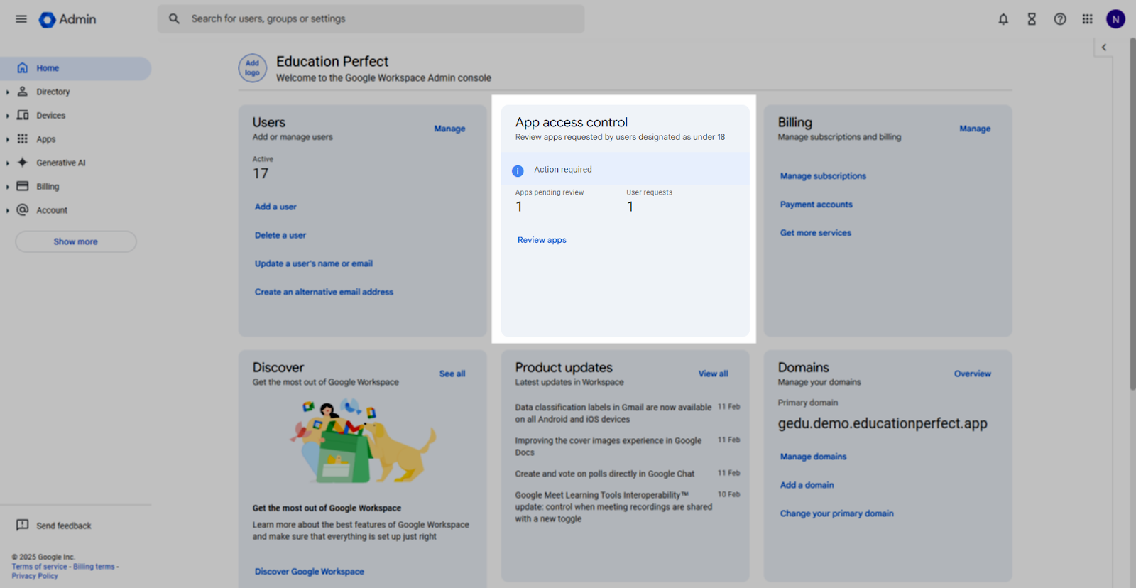The image size is (1136, 588).
Task: Click the Google Admin logo
Action: 67,19
